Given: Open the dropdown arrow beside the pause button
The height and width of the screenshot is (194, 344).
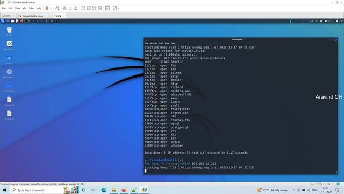Looking at the screenshot, I should pyautogui.click(x=51, y=9).
